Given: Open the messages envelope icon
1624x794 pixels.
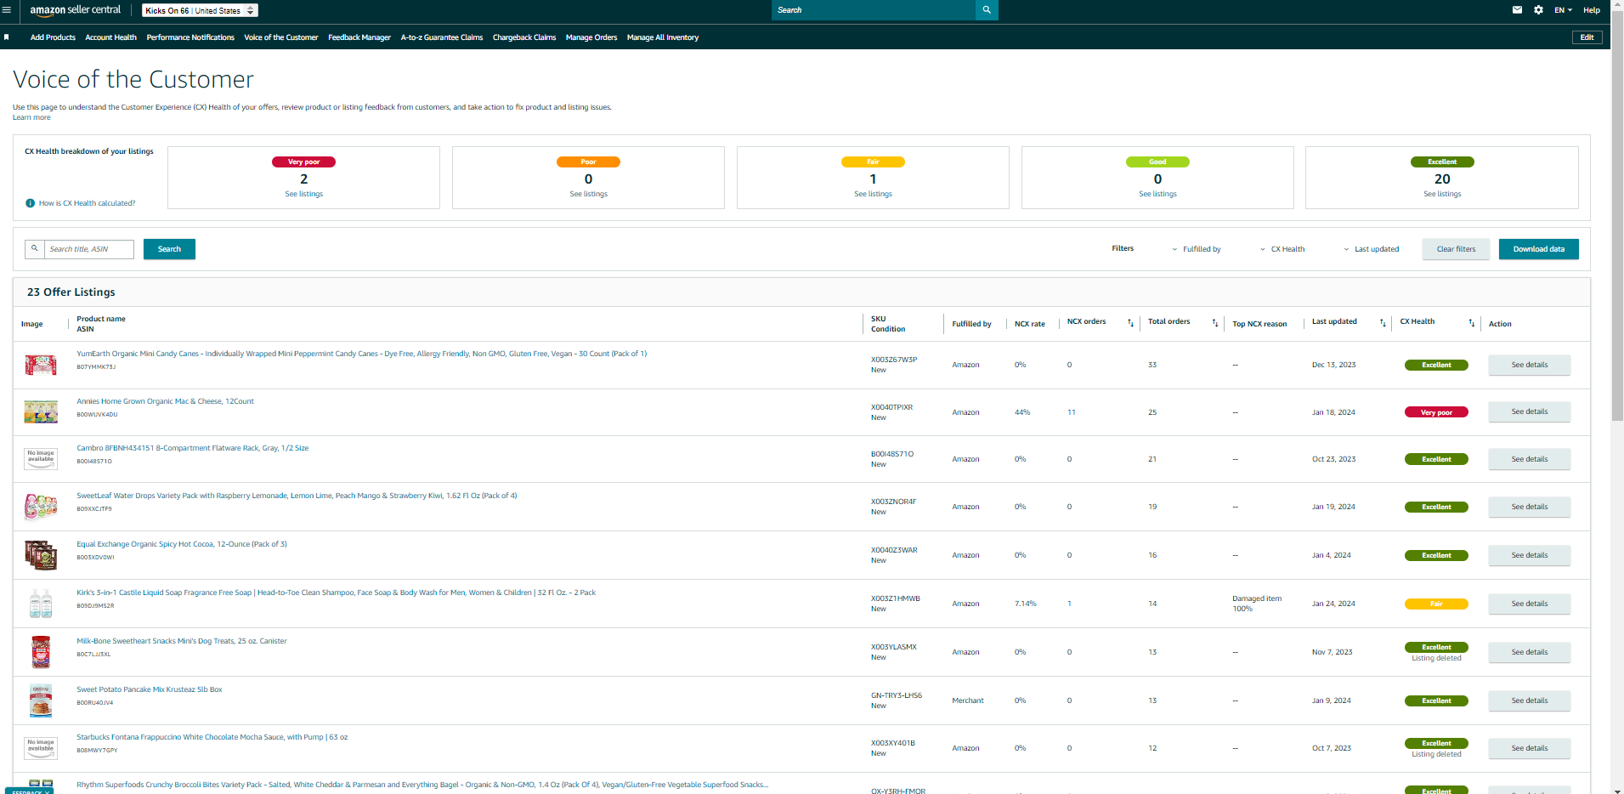Looking at the screenshot, I should tap(1517, 10).
